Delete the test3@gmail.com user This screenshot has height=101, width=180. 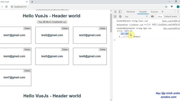coord(103,28)
